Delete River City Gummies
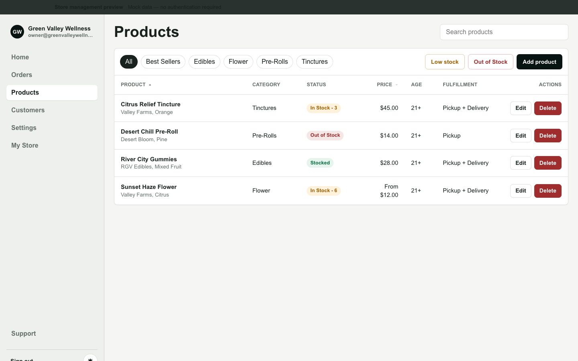The height and width of the screenshot is (361, 578). click(548, 163)
